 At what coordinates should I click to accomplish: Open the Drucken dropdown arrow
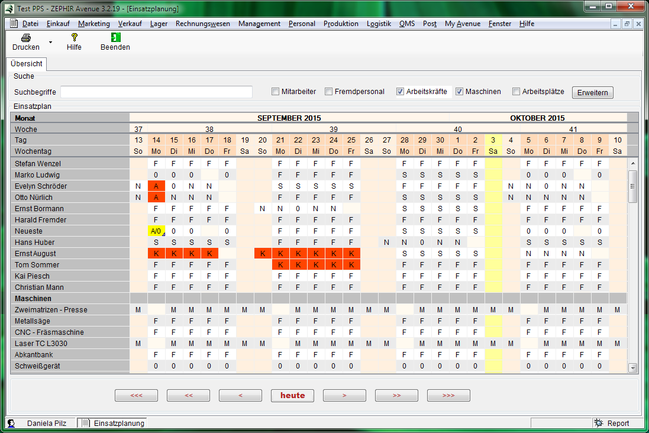50,43
